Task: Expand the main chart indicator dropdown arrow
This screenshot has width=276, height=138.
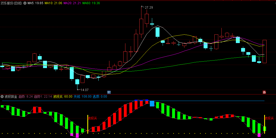Action: (x=25, y=3)
